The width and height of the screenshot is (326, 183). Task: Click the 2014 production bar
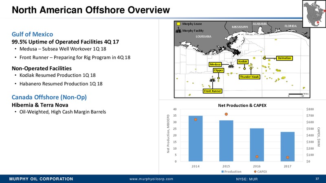196,139
